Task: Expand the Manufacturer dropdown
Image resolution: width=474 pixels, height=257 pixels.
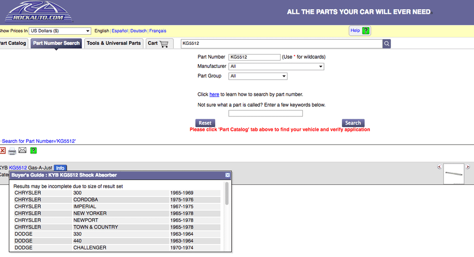Action: coord(276,67)
